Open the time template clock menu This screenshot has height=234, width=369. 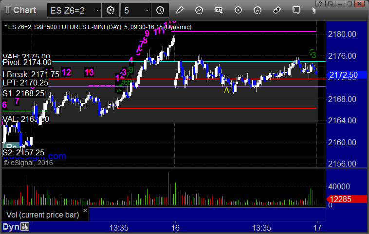coord(160,11)
